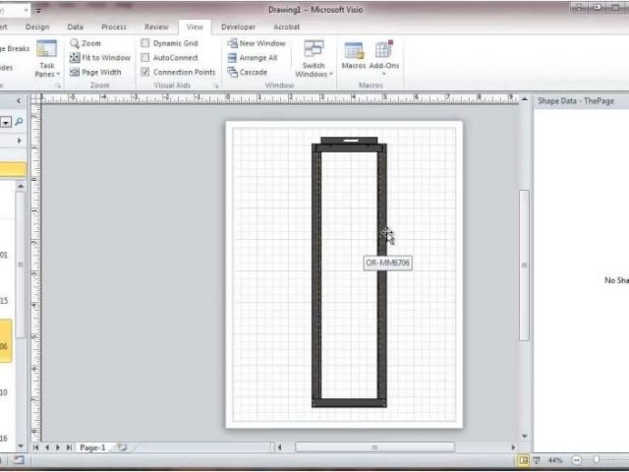Select the Page-1 sheet tab
The height and width of the screenshot is (472, 629).
tap(91, 447)
